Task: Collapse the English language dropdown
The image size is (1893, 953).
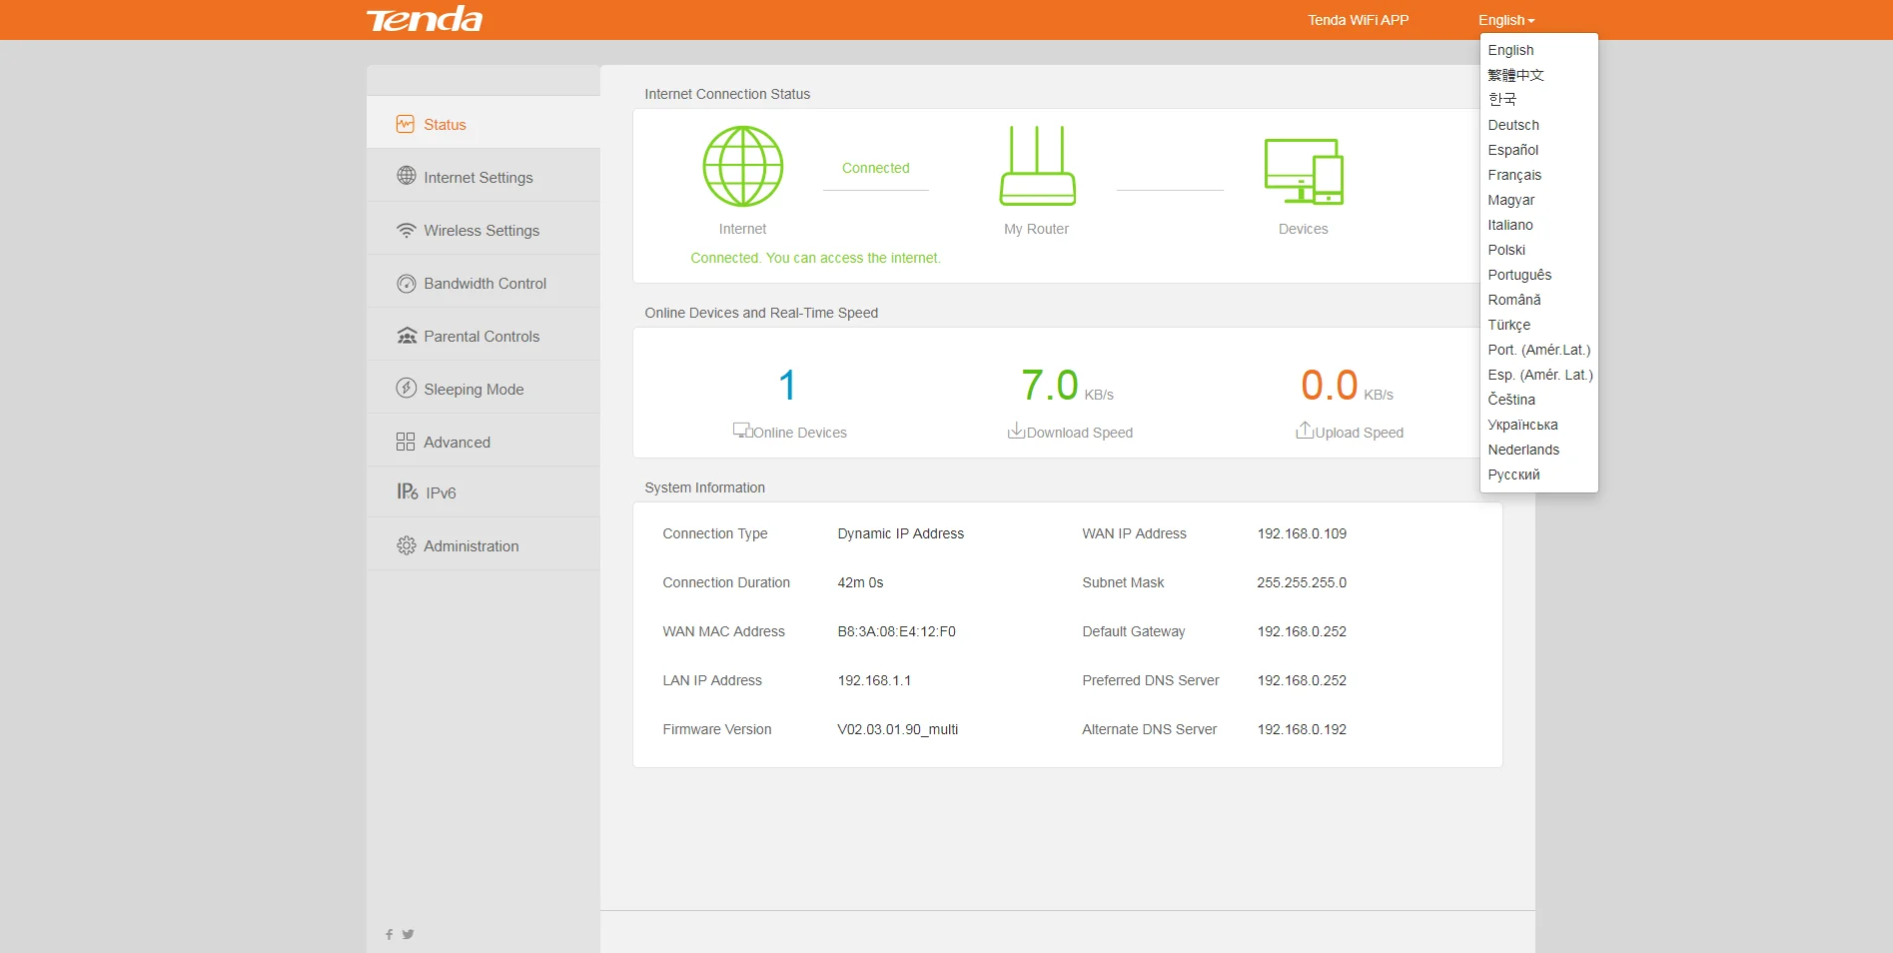Action: (1505, 20)
